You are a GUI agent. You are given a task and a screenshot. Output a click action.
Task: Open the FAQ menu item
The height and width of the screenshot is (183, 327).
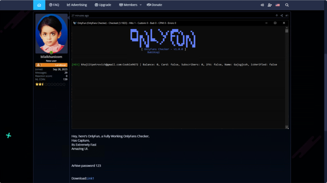[54, 5]
